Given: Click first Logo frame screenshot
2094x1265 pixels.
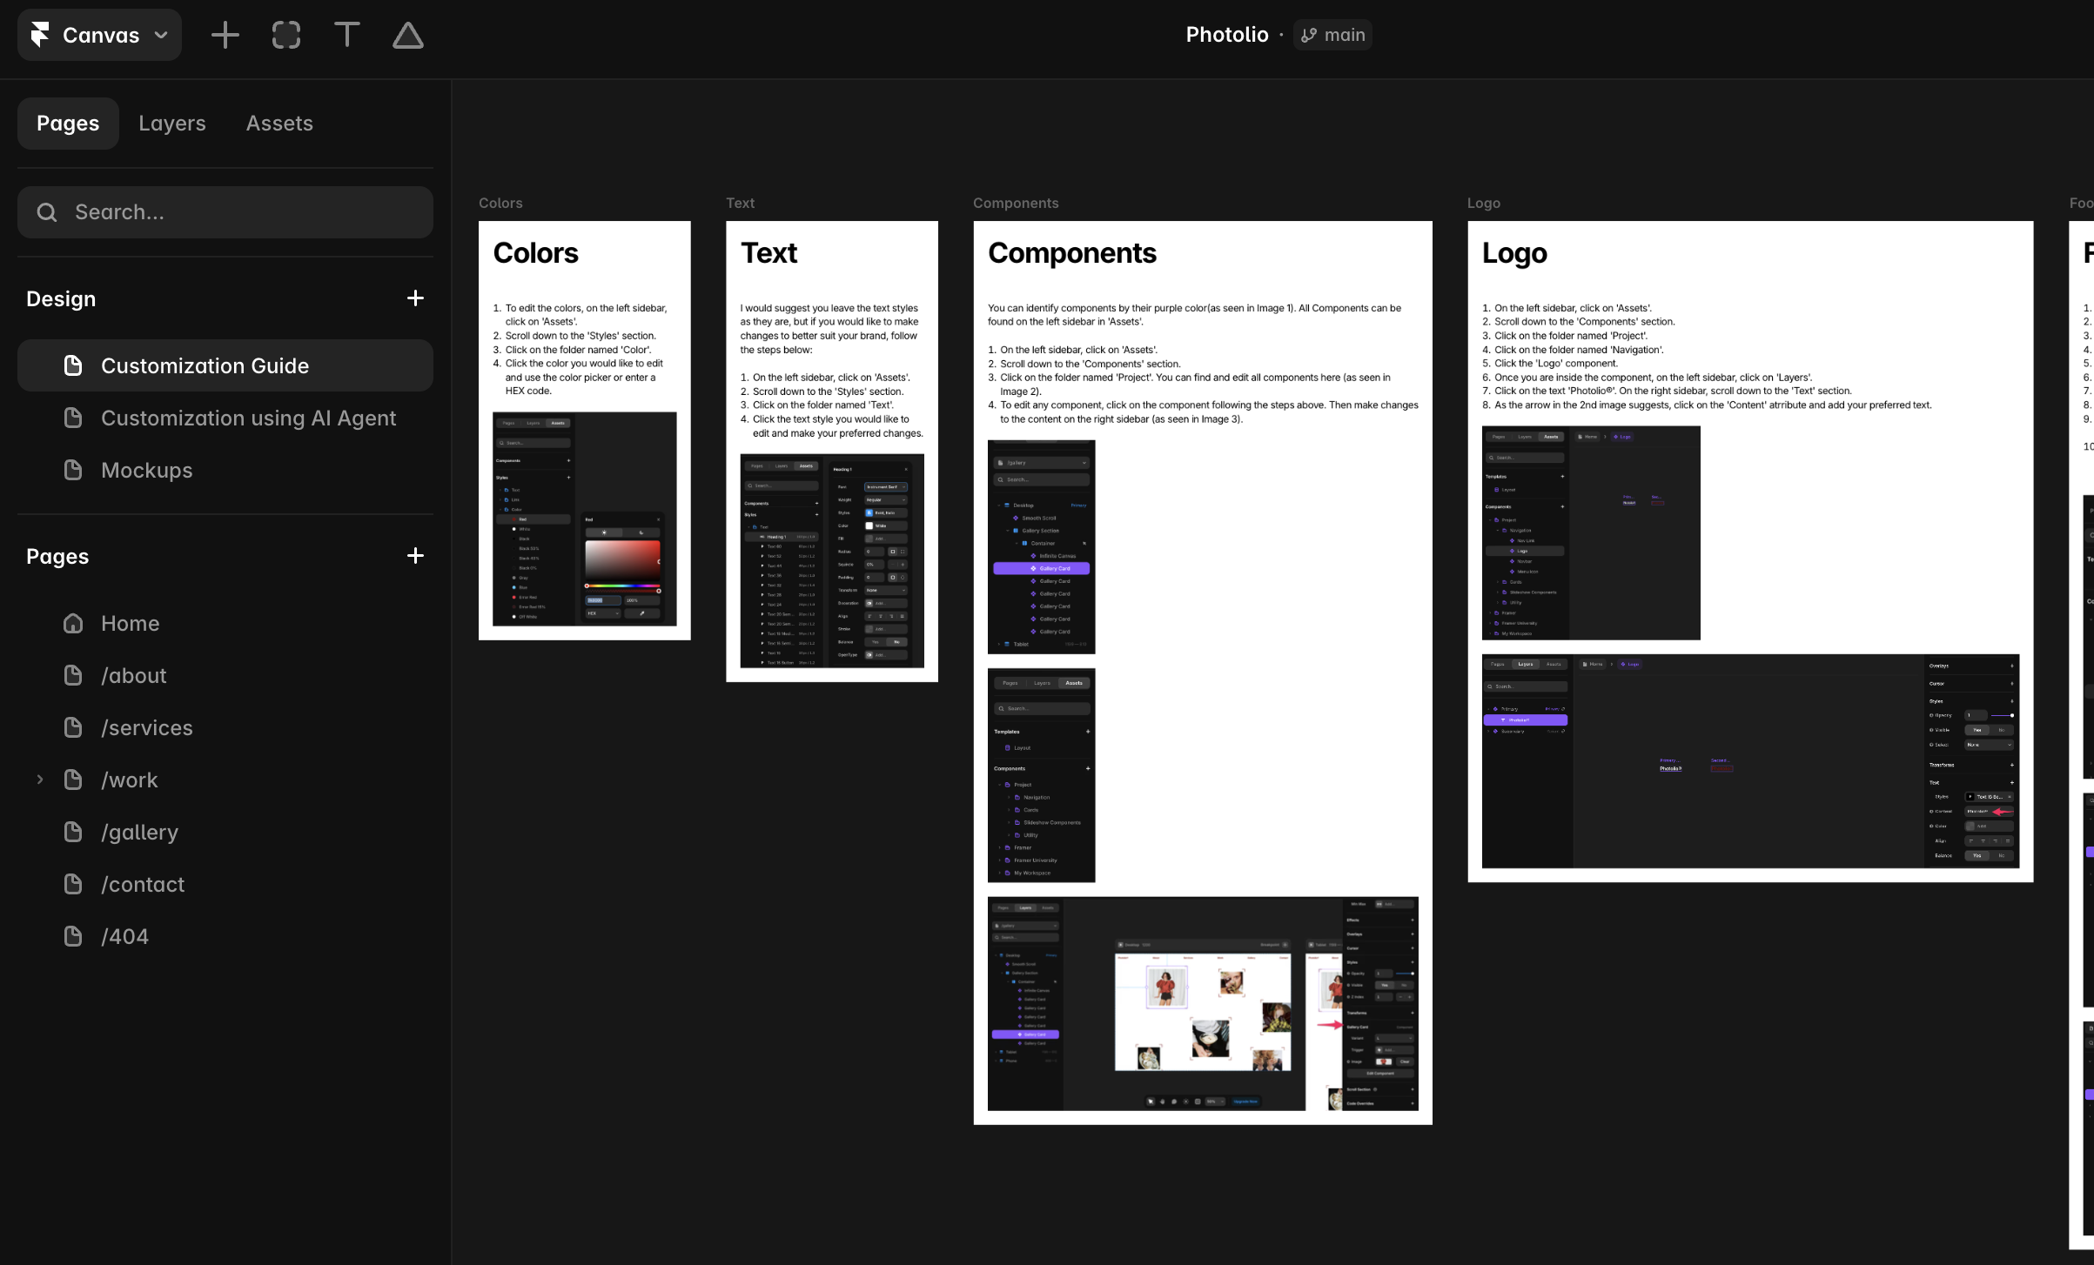Looking at the screenshot, I should 1591,533.
